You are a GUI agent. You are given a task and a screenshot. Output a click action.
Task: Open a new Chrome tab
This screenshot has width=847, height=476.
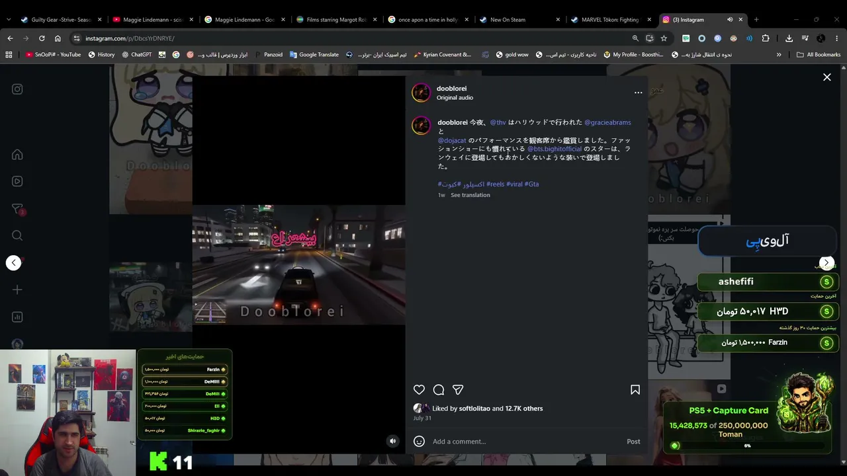point(756,20)
